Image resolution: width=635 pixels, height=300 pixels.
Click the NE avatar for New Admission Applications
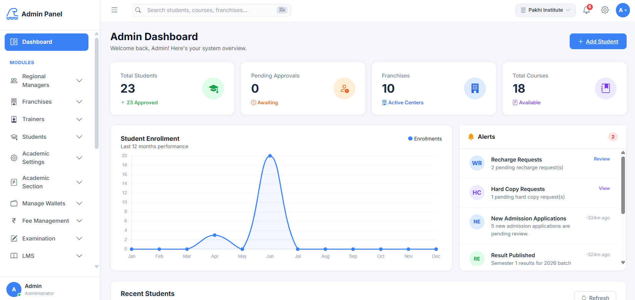[477, 222]
